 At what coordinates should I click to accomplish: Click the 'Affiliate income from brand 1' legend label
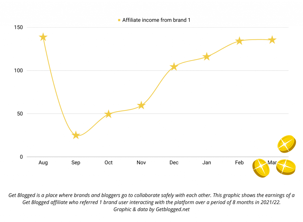pos(156,20)
